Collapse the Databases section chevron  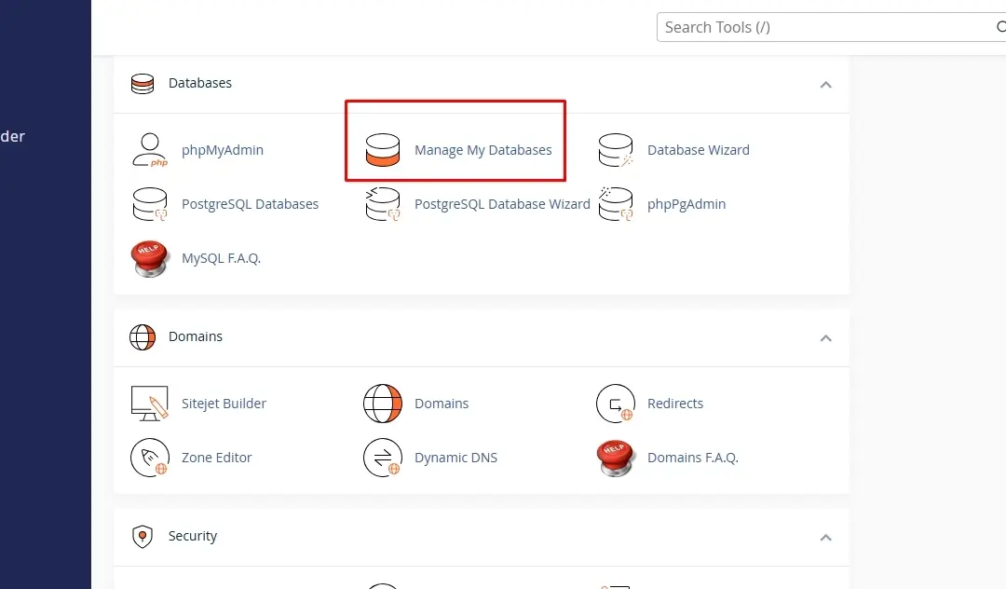[x=825, y=85]
